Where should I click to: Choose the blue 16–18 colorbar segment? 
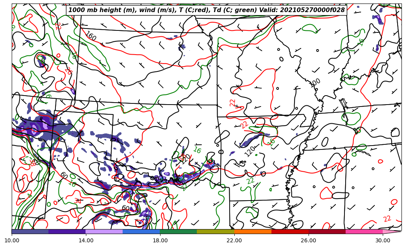point(141,231)
